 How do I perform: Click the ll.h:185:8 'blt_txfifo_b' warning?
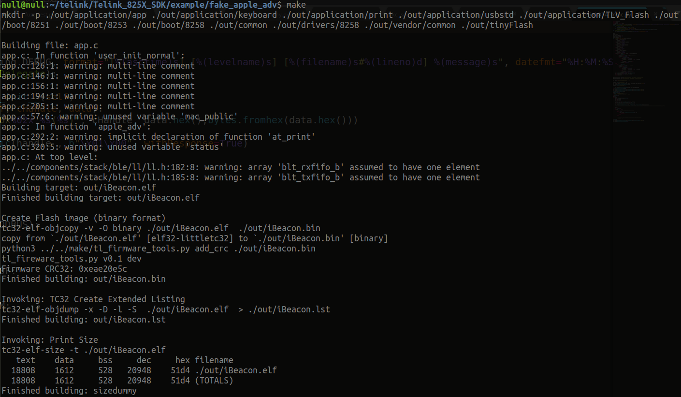coord(240,177)
